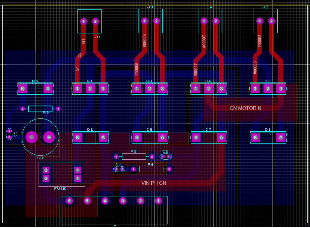Select pad 2 of transistor Q1

tap(90, 88)
